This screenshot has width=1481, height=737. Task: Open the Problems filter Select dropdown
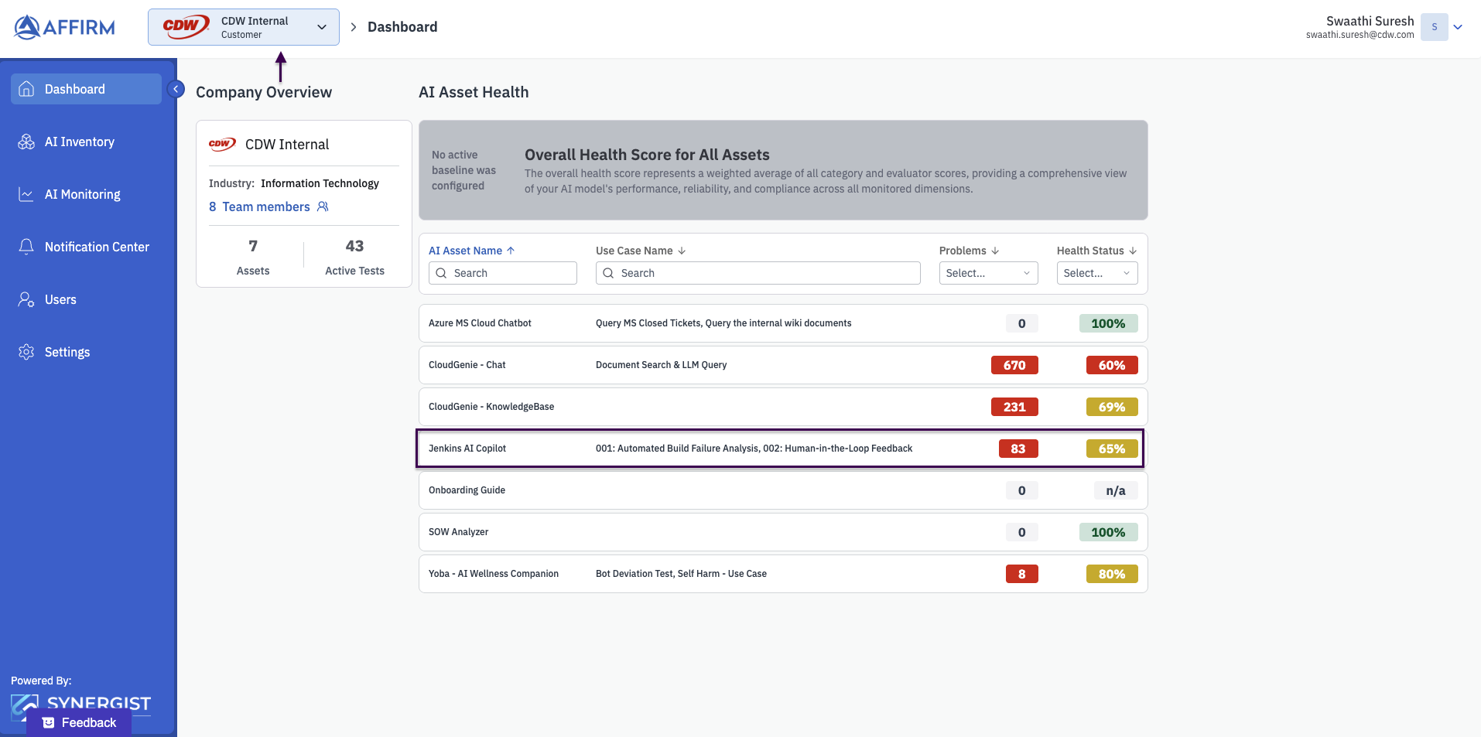pyautogui.click(x=988, y=273)
